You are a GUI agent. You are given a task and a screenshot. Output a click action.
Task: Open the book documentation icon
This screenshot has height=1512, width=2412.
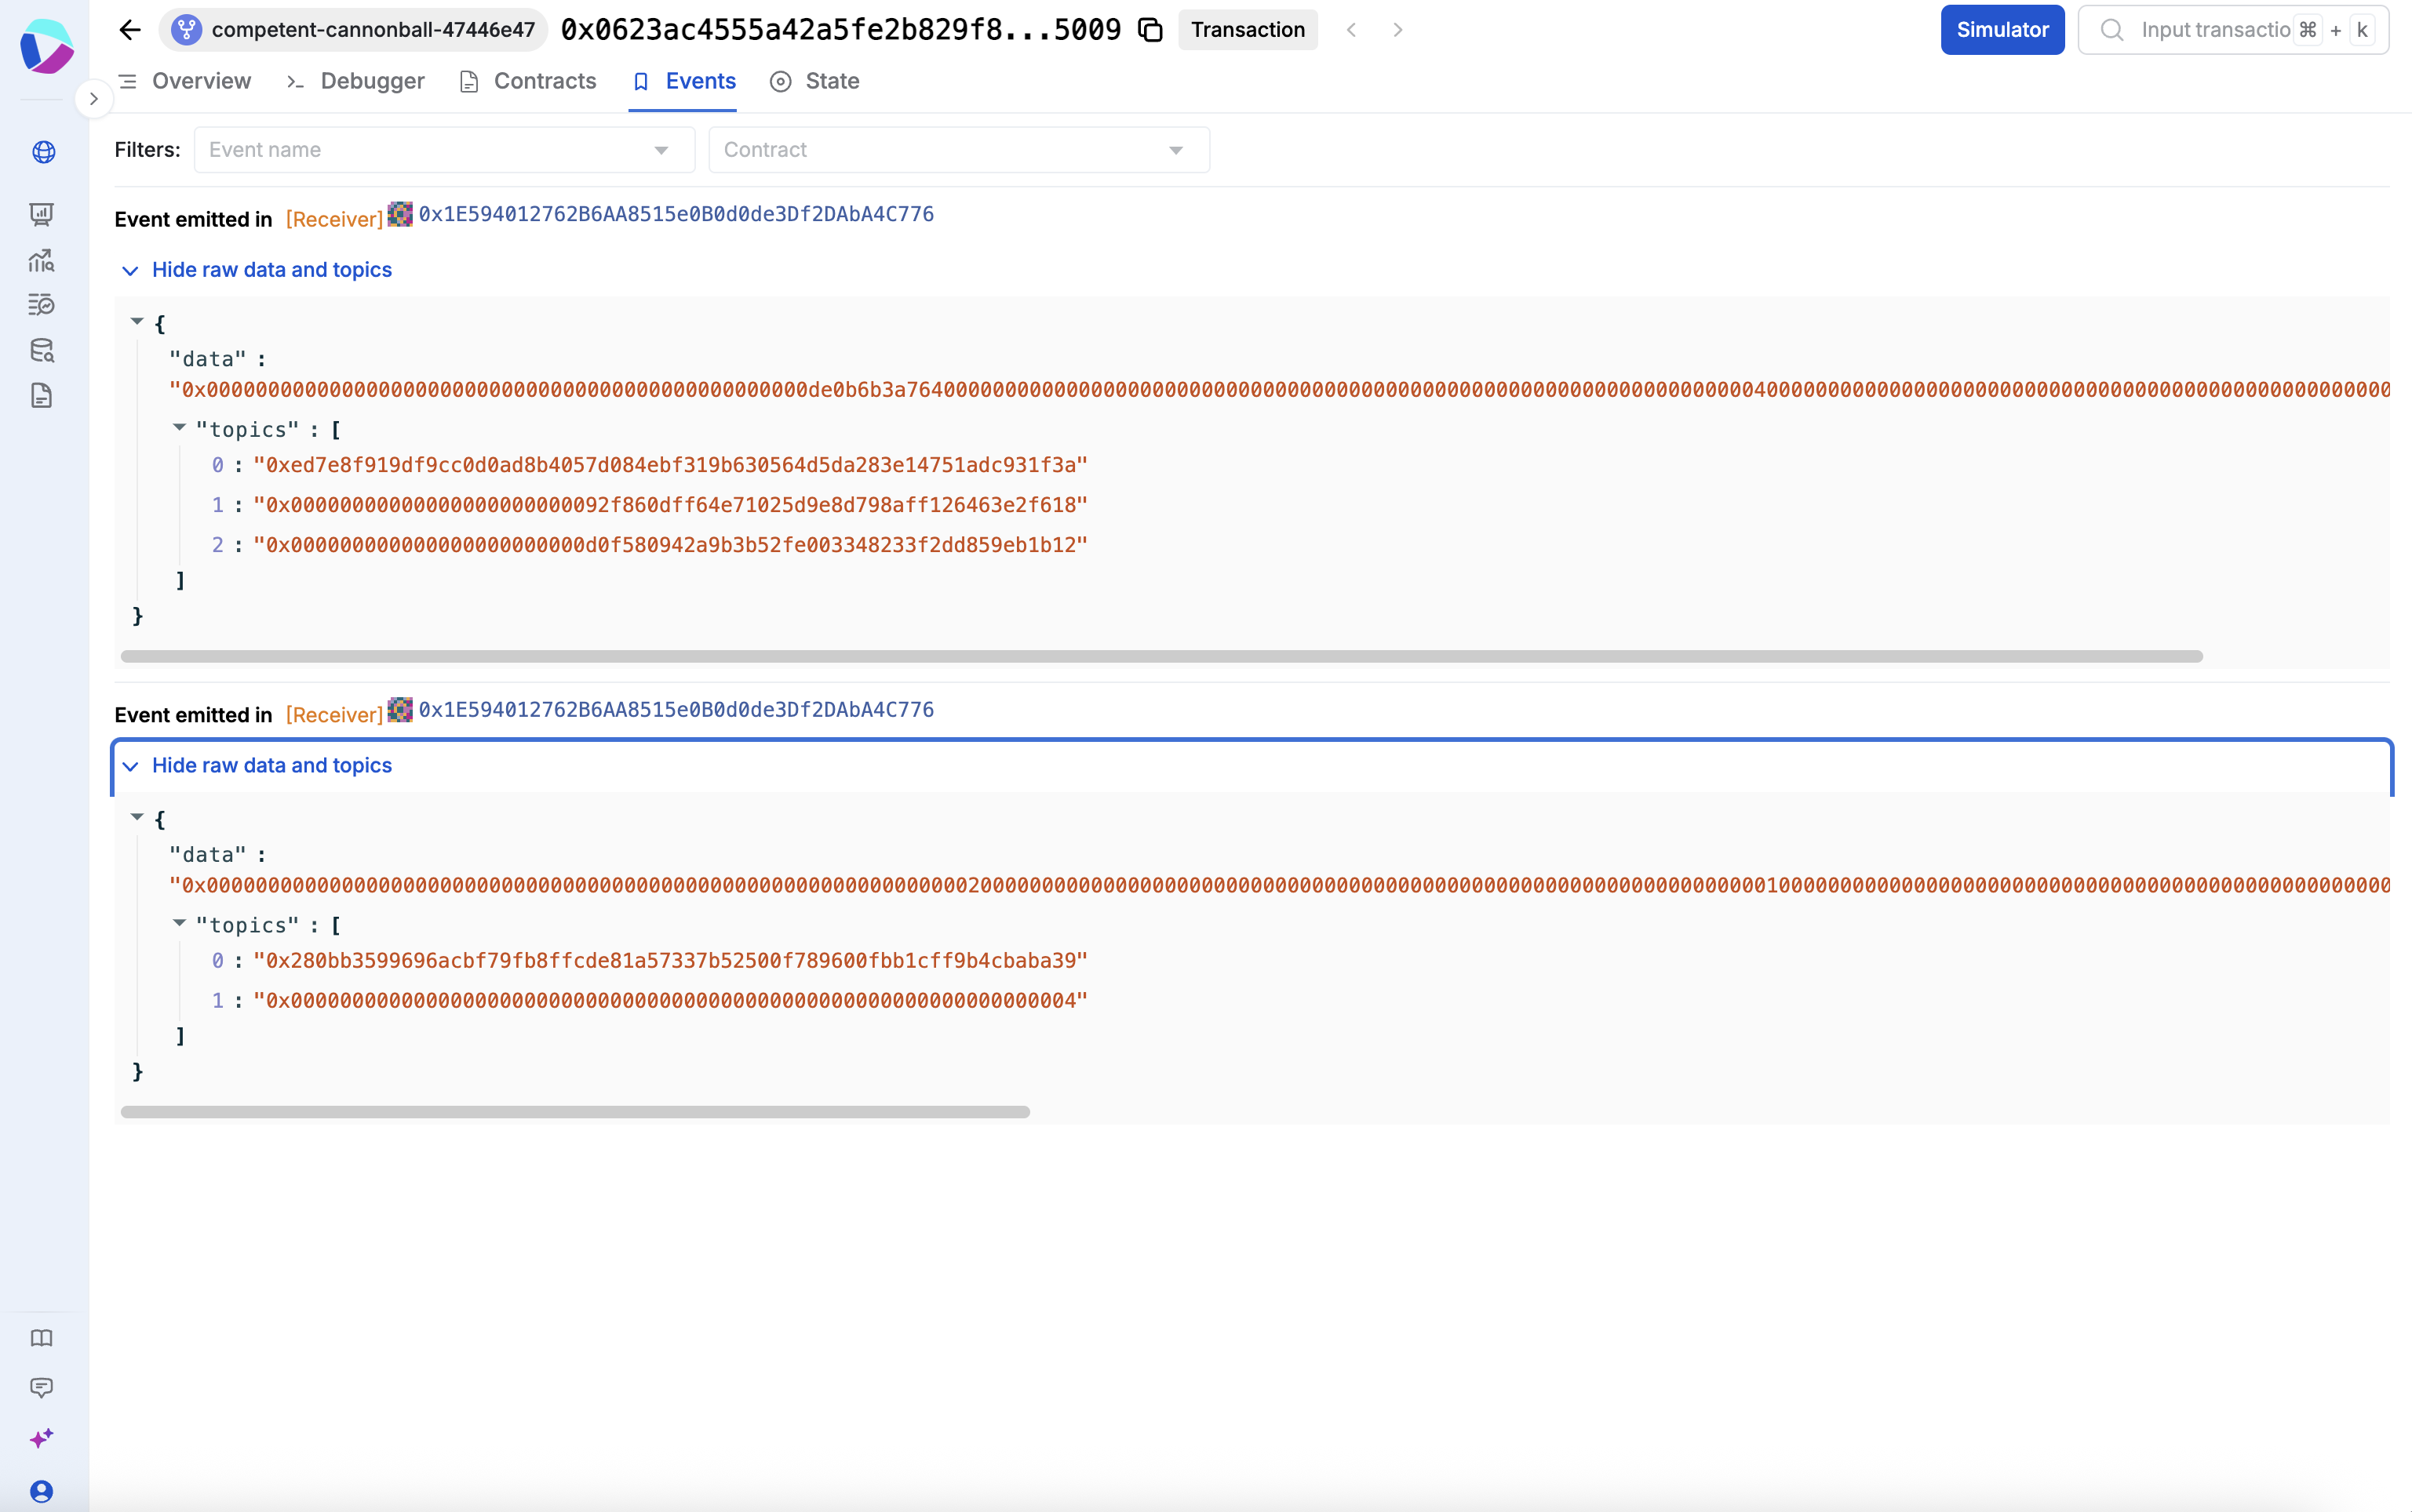42,1338
